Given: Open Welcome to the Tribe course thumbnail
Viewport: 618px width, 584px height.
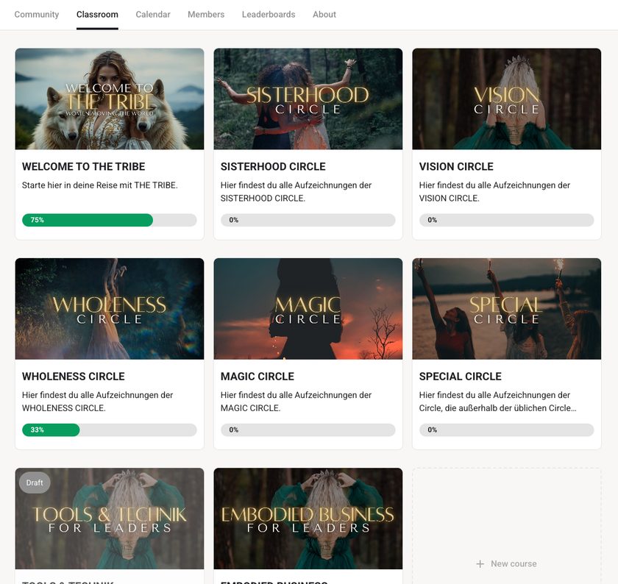Looking at the screenshot, I should (110, 99).
